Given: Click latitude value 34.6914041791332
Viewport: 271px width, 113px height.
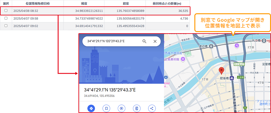Looking at the screenshot, I should pos(89,26).
